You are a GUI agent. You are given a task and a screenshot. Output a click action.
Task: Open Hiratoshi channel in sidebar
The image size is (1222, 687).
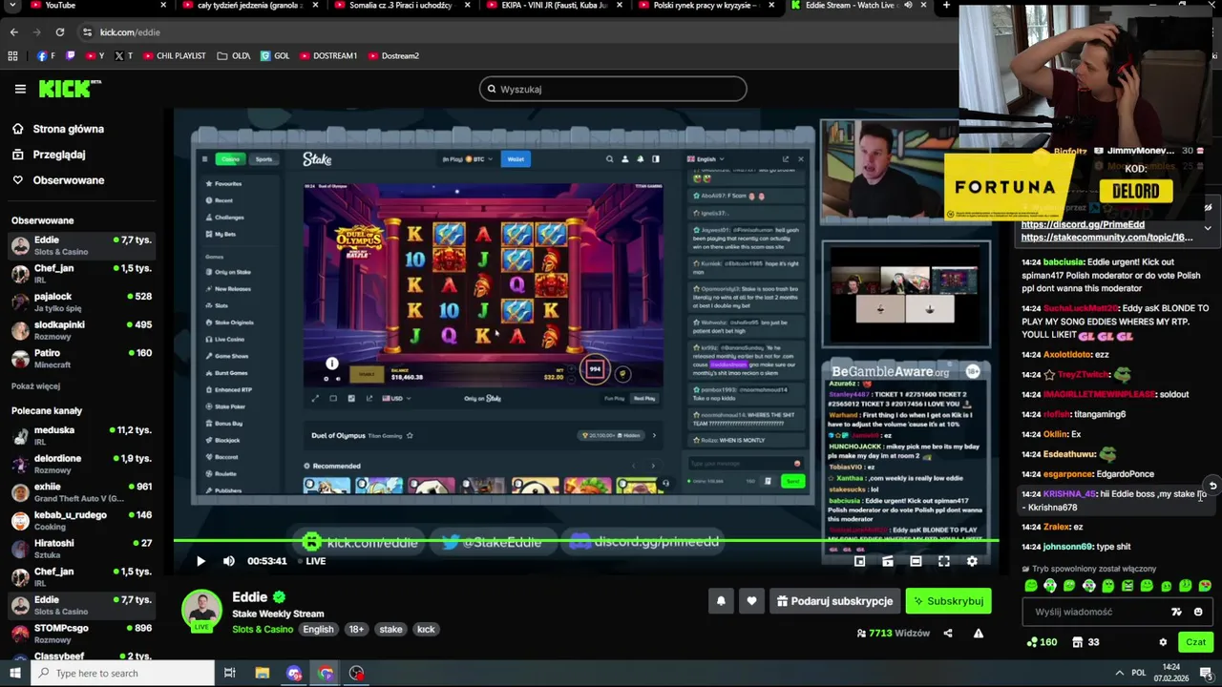point(82,549)
